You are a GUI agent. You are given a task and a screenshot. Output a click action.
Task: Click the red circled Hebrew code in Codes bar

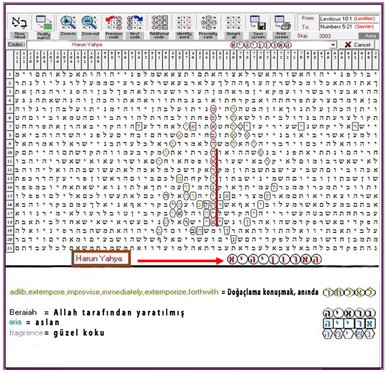[261, 45]
